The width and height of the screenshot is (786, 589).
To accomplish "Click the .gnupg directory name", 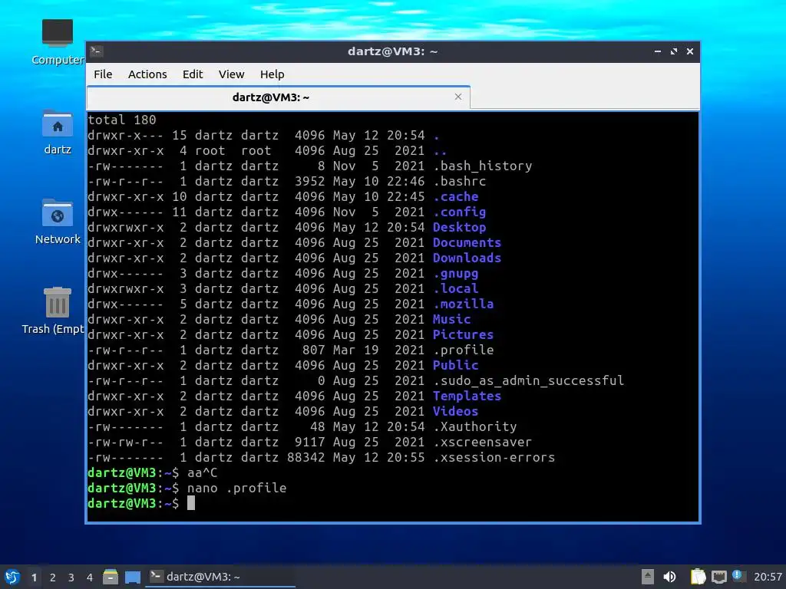I will (x=456, y=274).
